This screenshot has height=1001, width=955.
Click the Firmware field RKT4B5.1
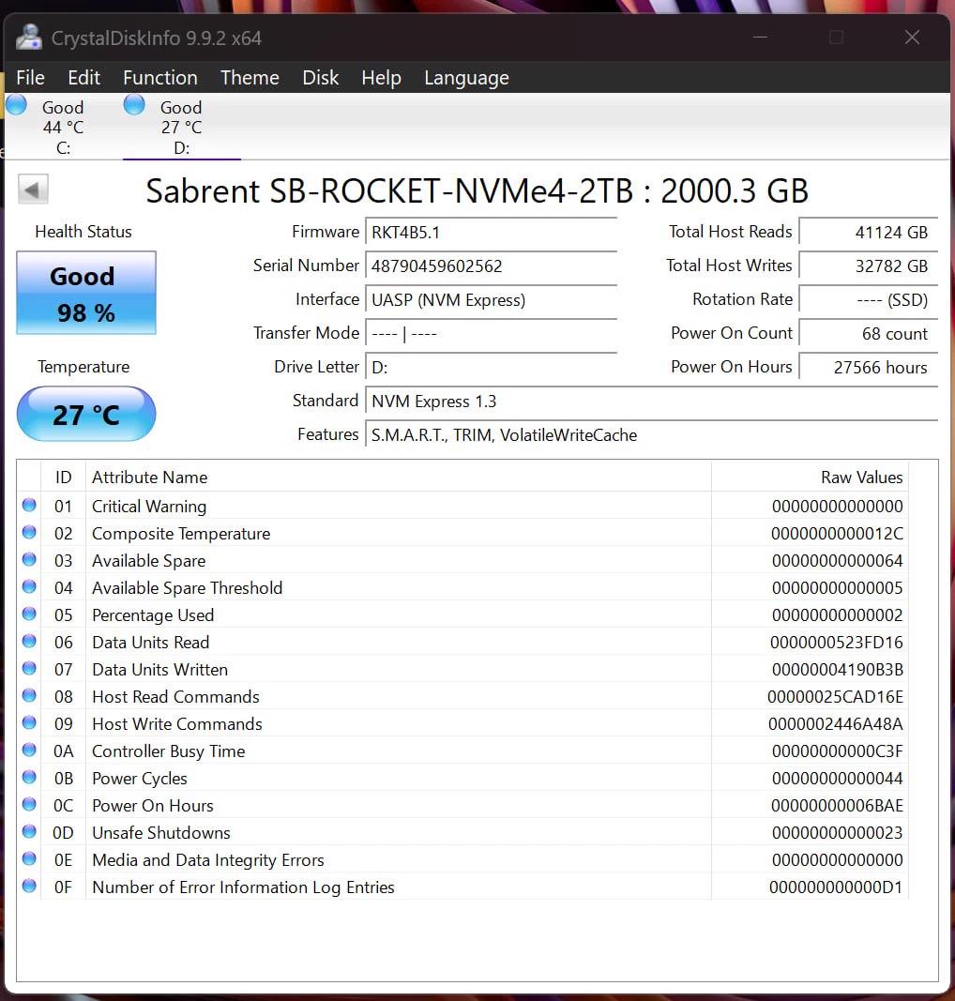491,232
